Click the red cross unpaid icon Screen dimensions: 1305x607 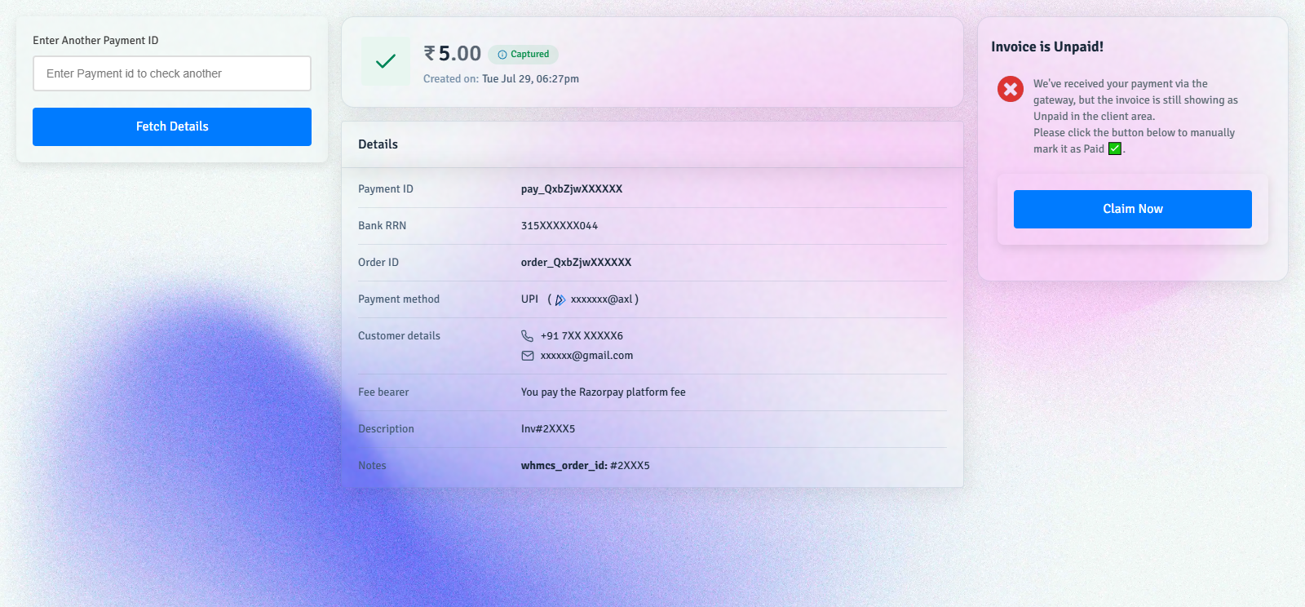[x=1011, y=89]
